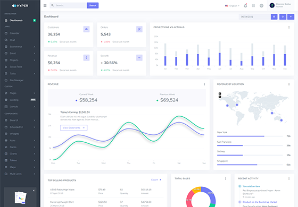
Task: Expand the Maps sidebar menu
Action: pos(20,167)
